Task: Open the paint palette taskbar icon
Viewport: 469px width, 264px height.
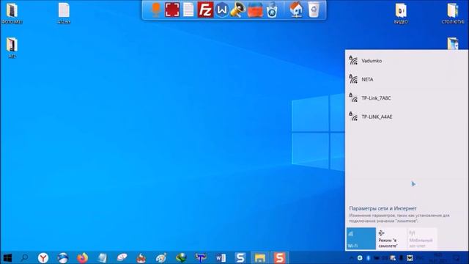Action: point(161,257)
